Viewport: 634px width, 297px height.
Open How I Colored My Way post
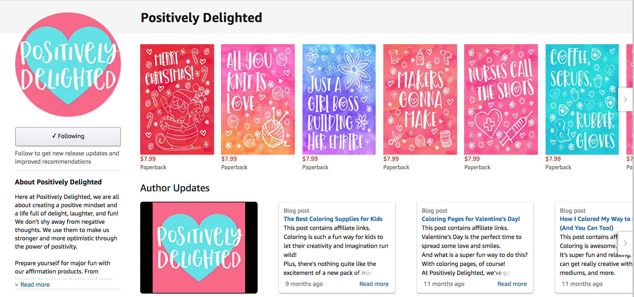click(x=595, y=219)
